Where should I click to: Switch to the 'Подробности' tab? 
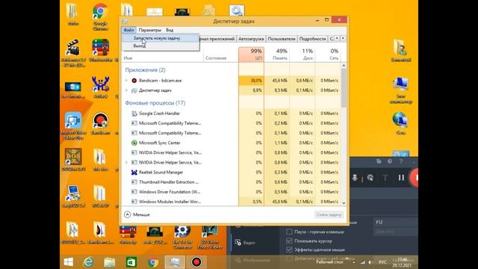pos(312,39)
